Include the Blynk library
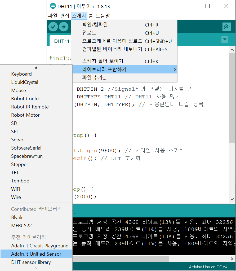This screenshot has width=236, height=271. coord(36,217)
